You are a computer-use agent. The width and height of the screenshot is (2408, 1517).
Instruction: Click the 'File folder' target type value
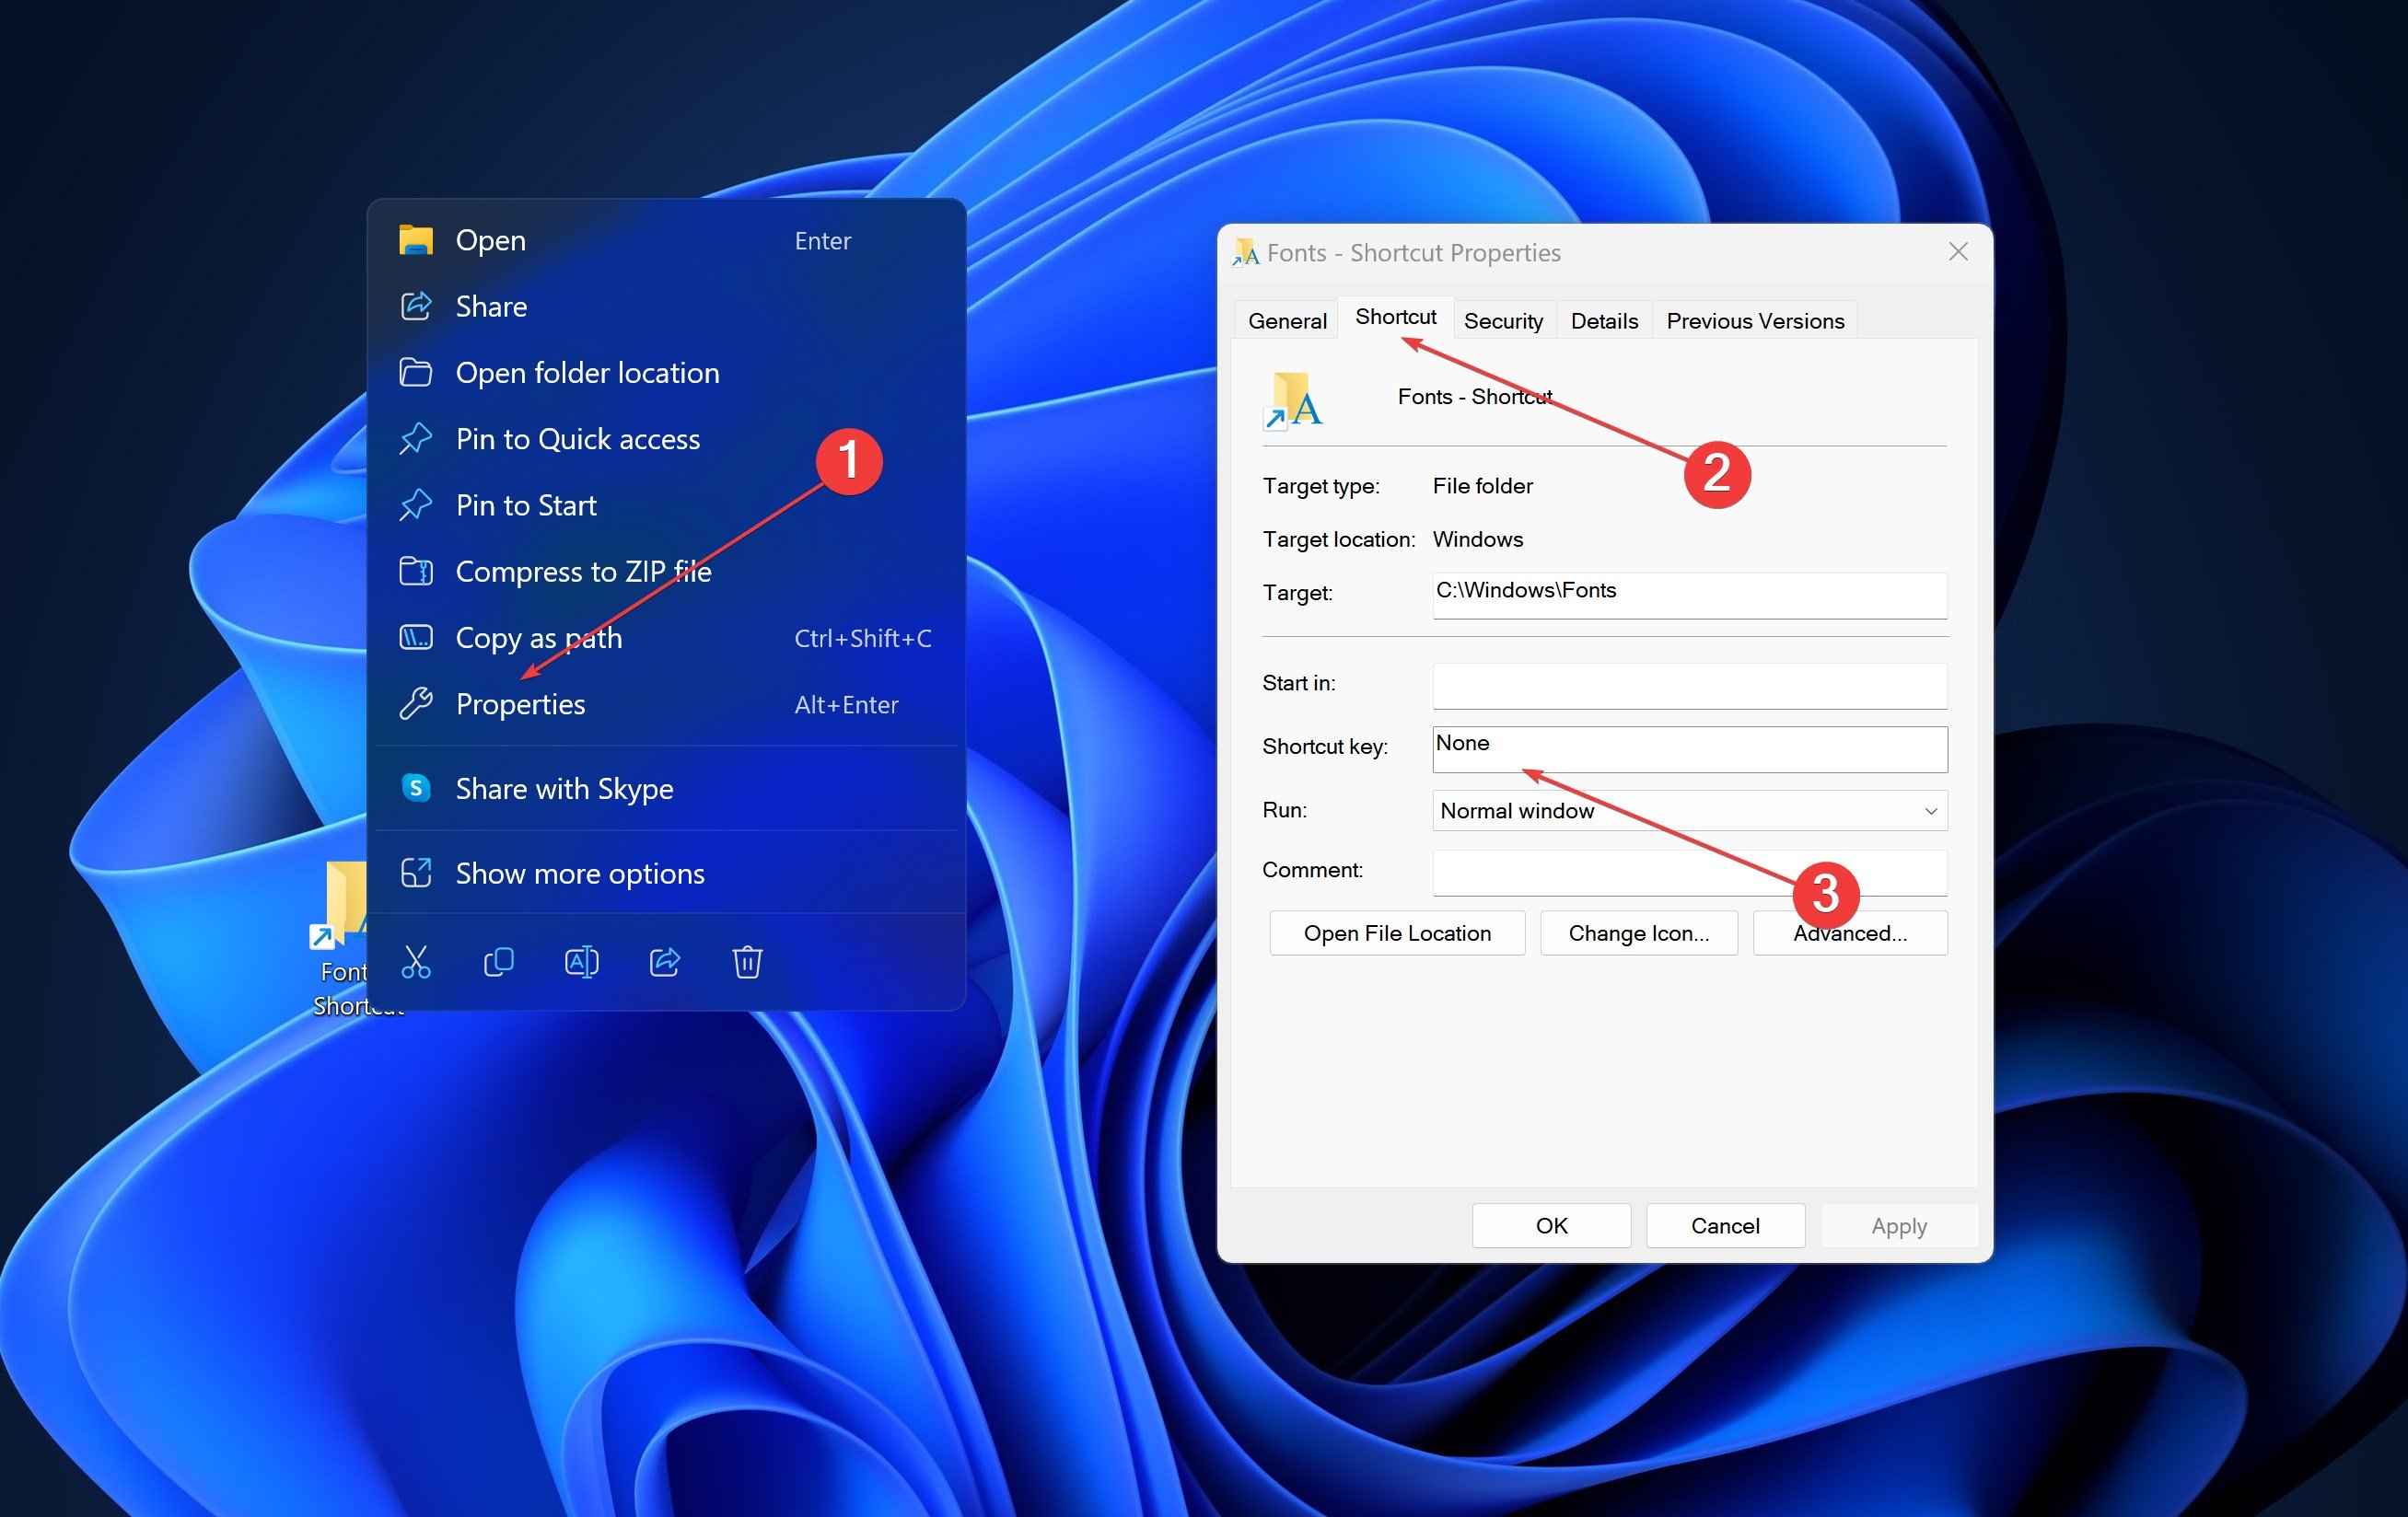[1482, 486]
